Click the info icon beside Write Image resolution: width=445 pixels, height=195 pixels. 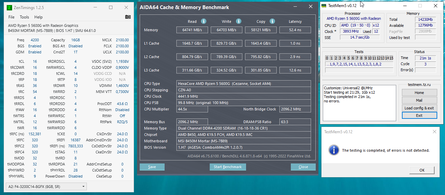[x=239, y=21]
